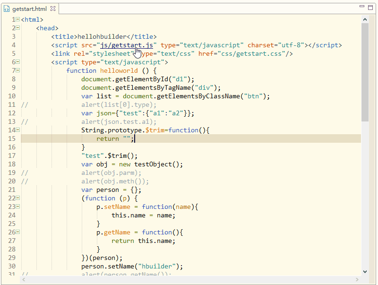This screenshot has width=378, height=285.
Task: Collapse the script block fold on line 6
Action: pyautogui.click(x=17, y=62)
